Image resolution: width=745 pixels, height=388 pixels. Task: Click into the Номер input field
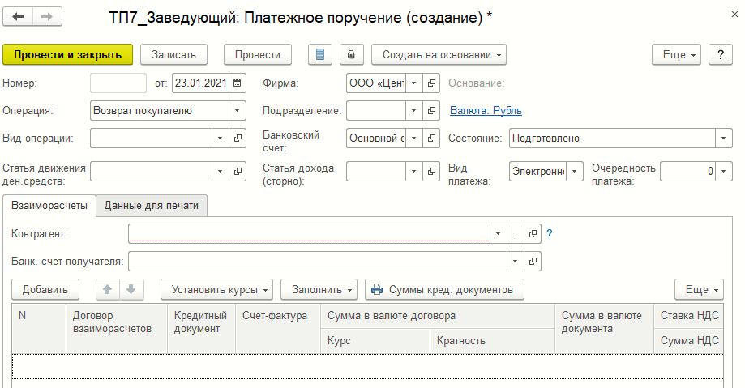118,83
